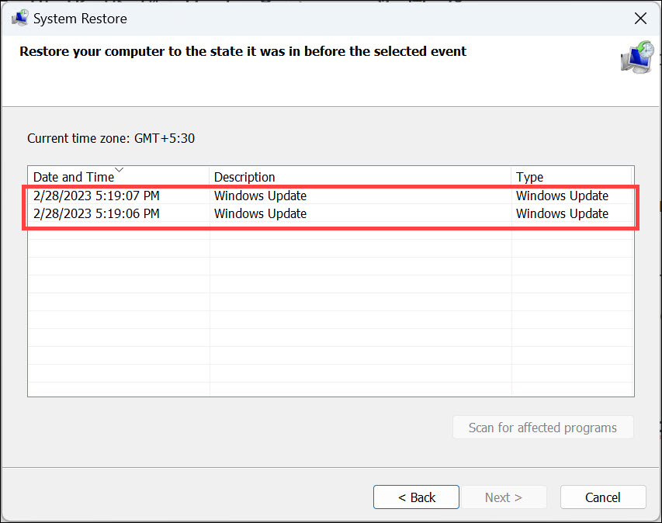Select the 5:19:06 PM restore point
This screenshot has width=662, height=523.
point(96,213)
